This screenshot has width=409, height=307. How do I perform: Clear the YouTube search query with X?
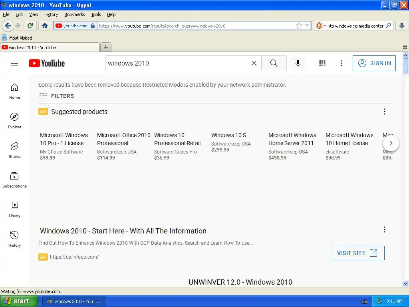click(x=254, y=63)
